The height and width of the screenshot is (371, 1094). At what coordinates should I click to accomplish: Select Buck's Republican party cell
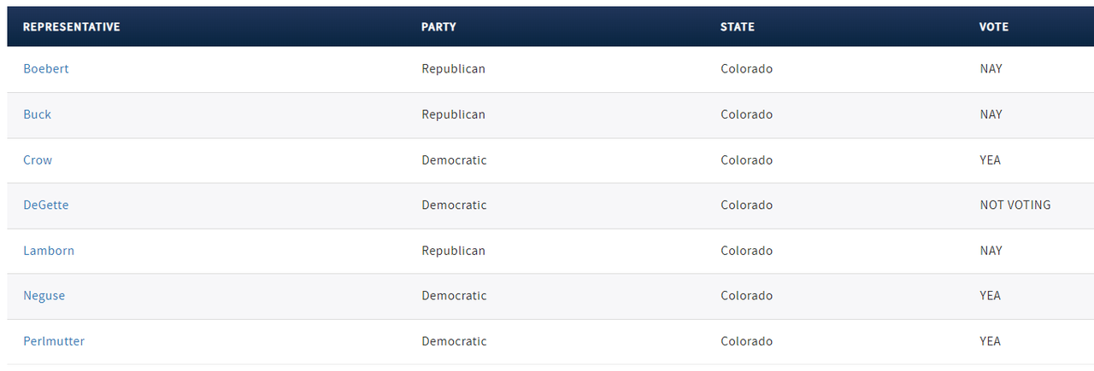[453, 114]
